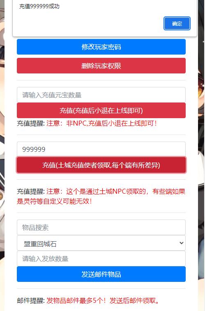This screenshot has height=311, width=205.
Task: Open the 盟重回城石 item dropdown
Action: tap(101, 243)
